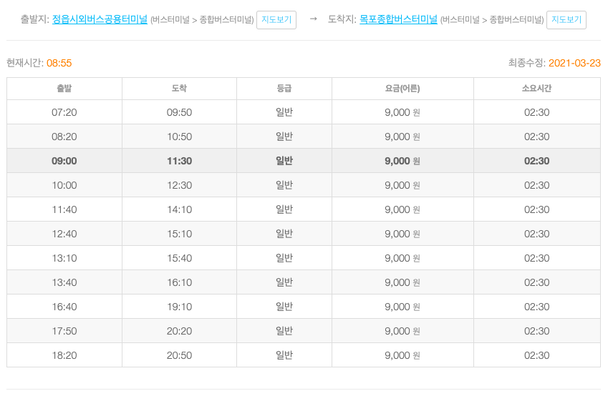Select the highlighted 09:00 departure cell

tap(64, 161)
